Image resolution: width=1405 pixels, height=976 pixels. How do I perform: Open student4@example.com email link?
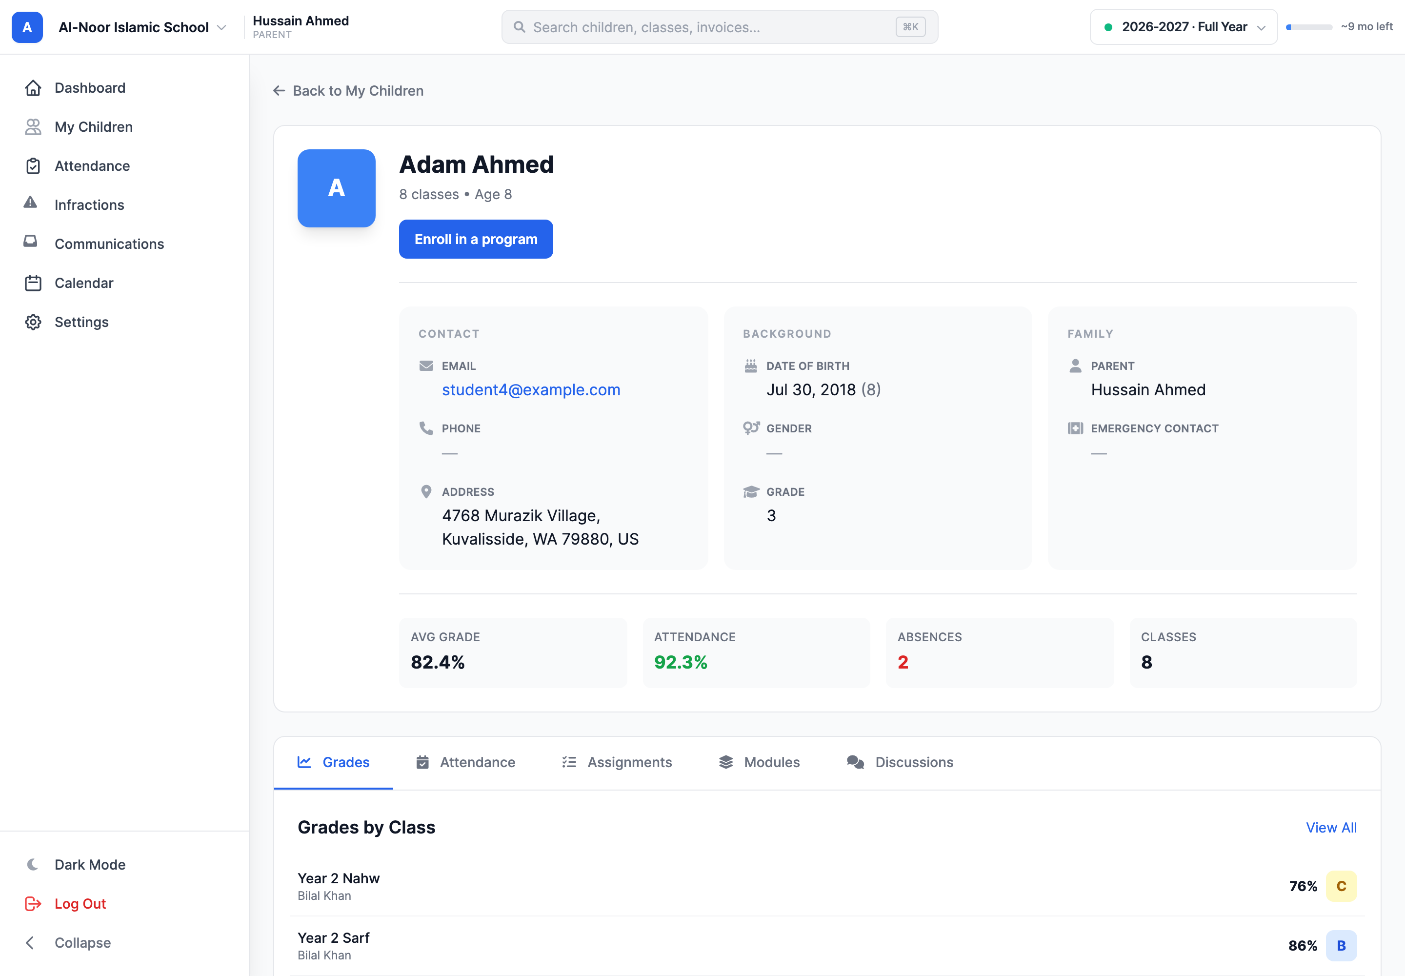pos(531,389)
